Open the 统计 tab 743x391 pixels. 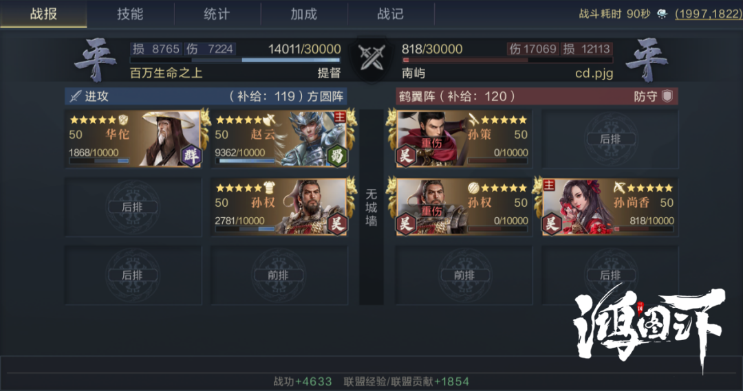(217, 14)
